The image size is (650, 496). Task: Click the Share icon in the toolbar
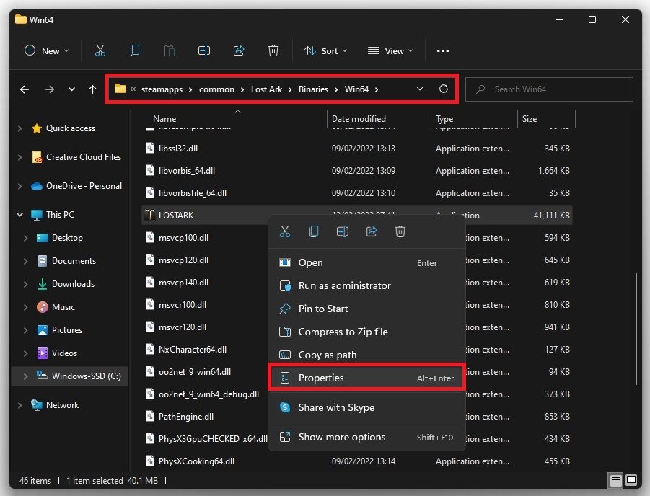239,50
